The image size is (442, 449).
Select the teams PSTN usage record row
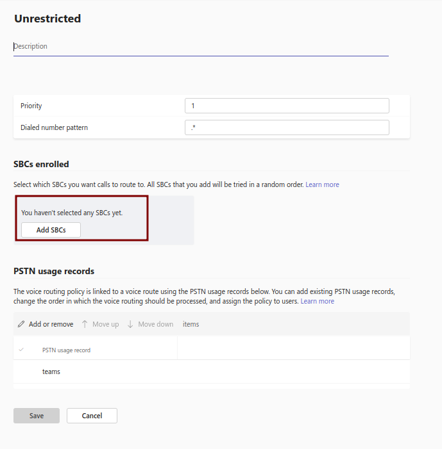click(51, 371)
